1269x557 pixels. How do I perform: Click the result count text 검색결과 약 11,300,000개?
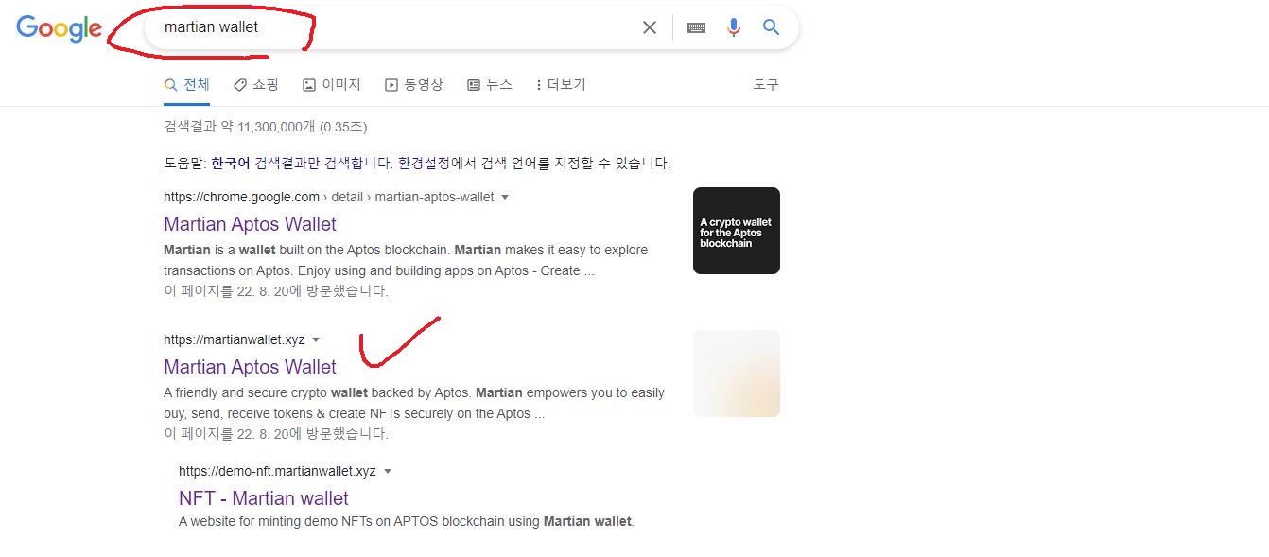tap(266, 126)
